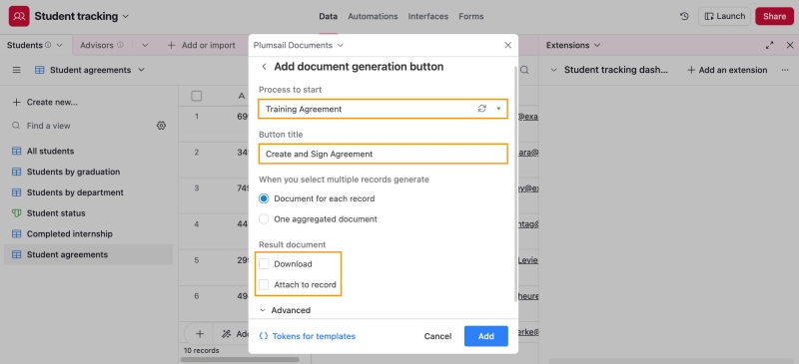Click the 10 records status text
The image size is (799, 364).
pyautogui.click(x=202, y=350)
